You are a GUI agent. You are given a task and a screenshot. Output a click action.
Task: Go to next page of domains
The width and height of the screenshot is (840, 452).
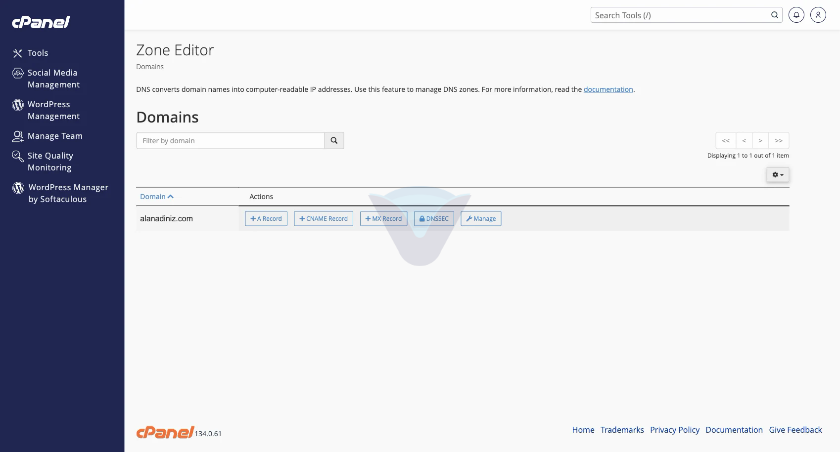tap(760, 141)
